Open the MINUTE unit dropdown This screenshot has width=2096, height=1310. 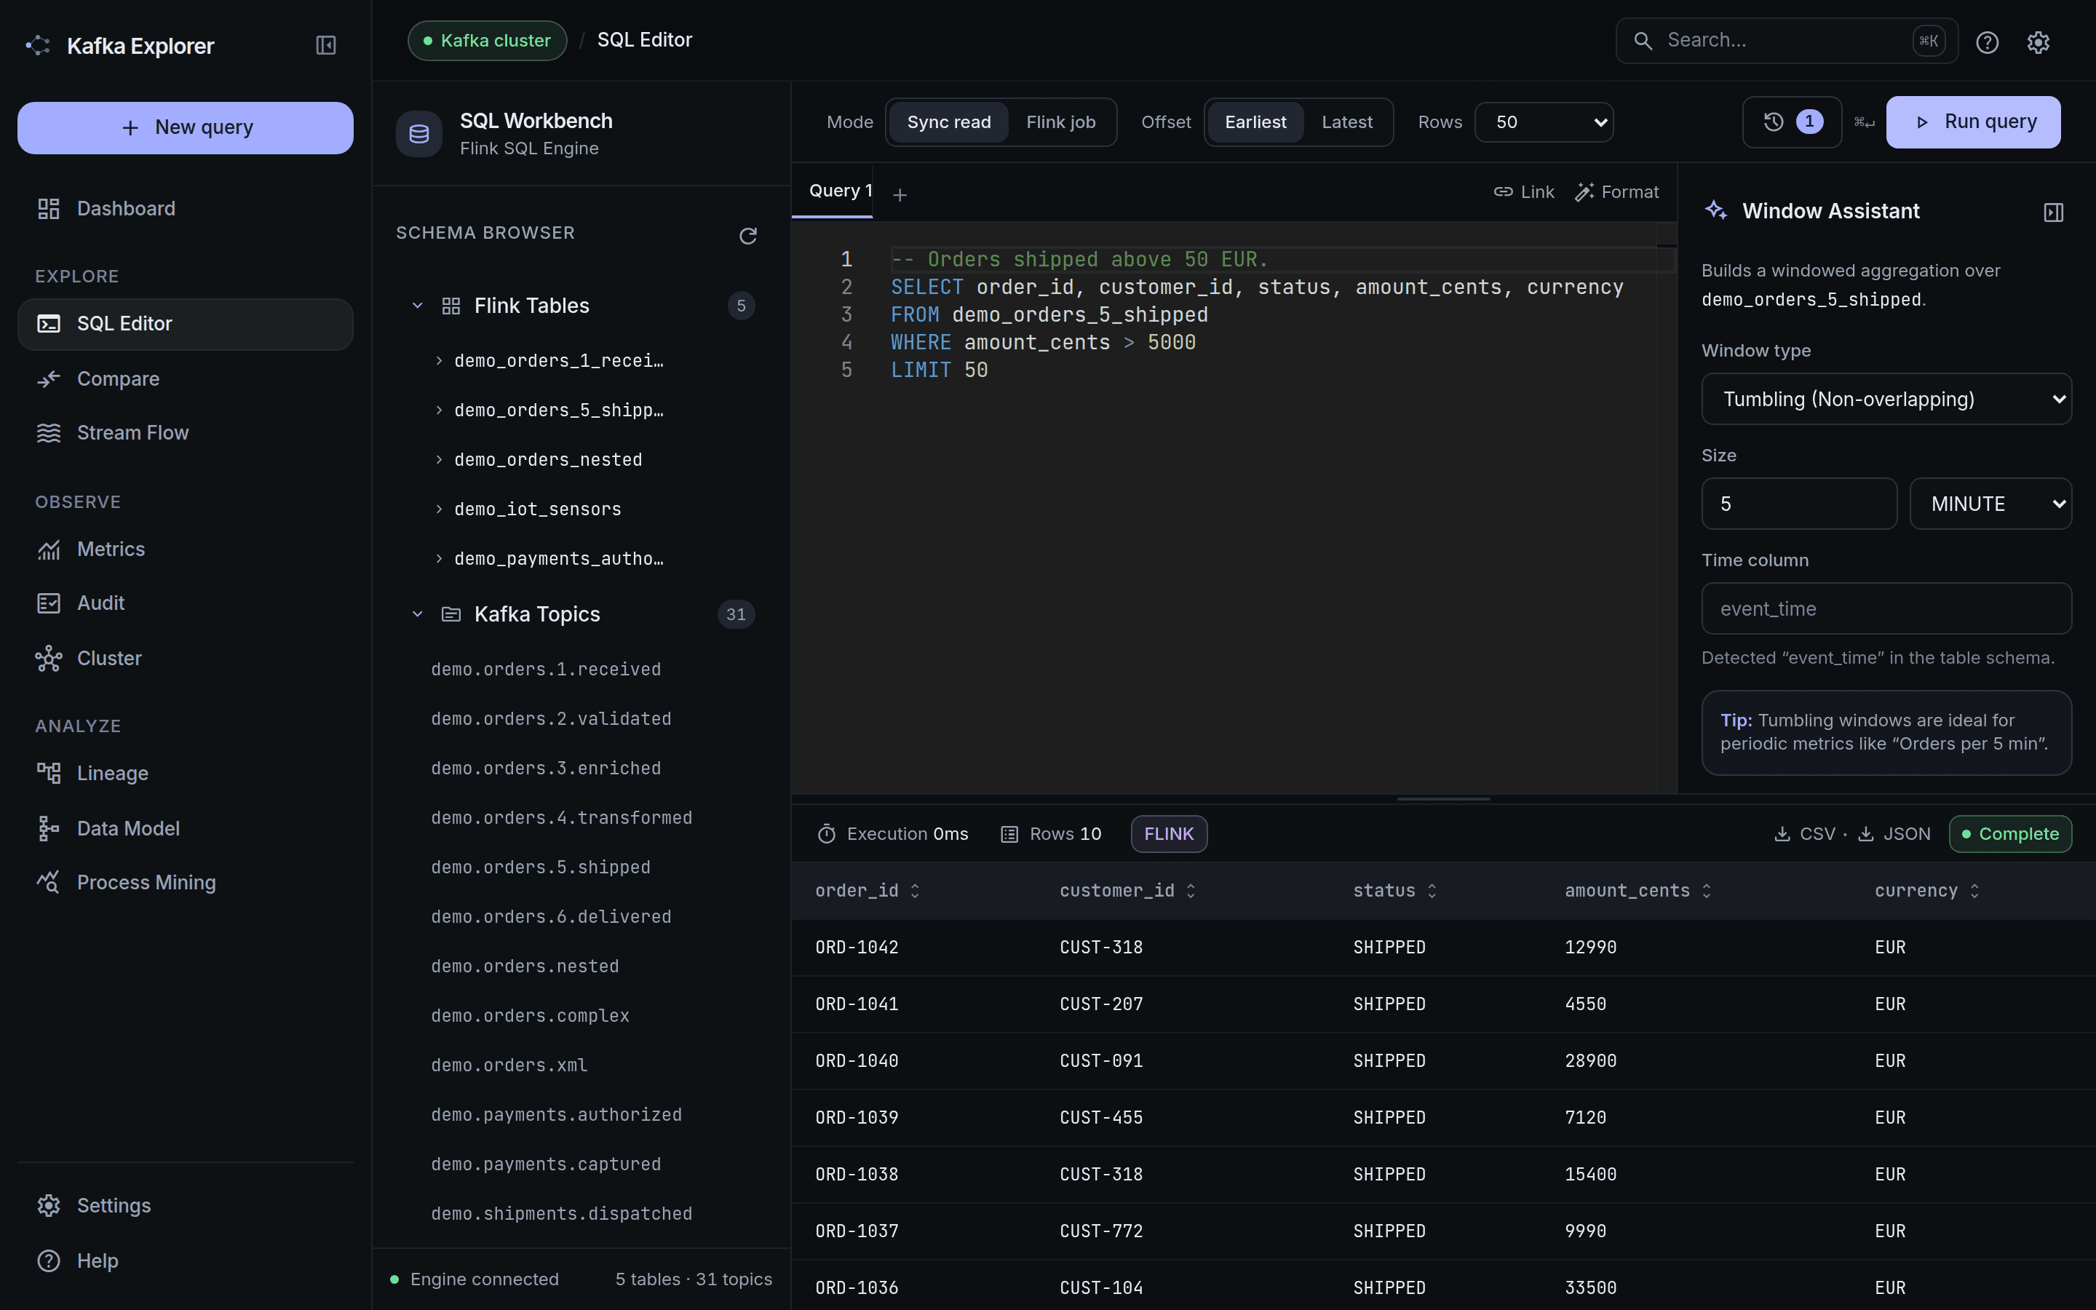[1990, 504]
